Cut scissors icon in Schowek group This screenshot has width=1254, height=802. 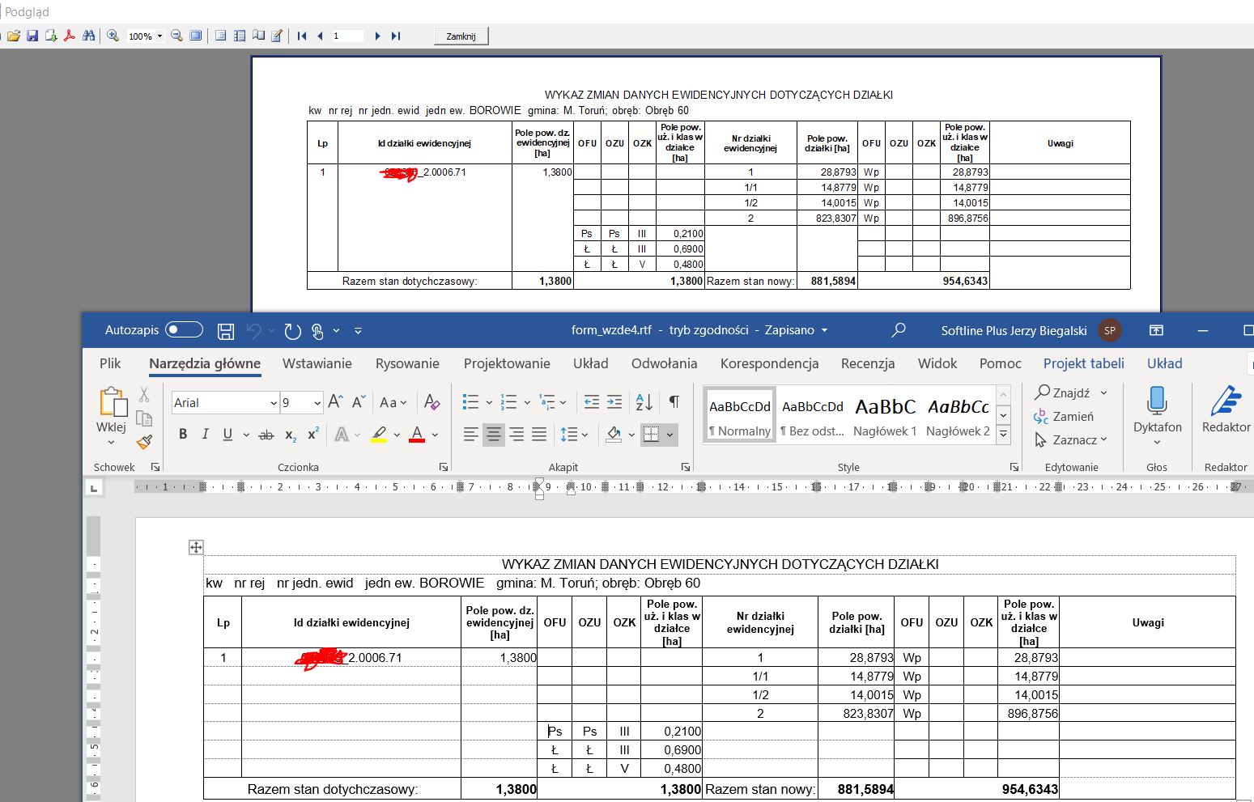tap(144, 394)
